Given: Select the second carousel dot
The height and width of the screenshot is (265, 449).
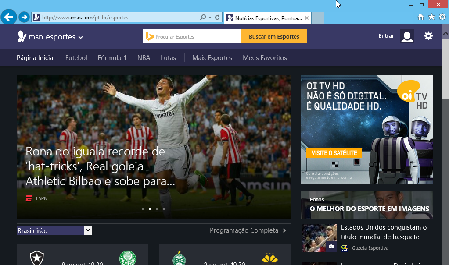Looking at the screenshot, I should pyautogui.click(x=150, y=209).
